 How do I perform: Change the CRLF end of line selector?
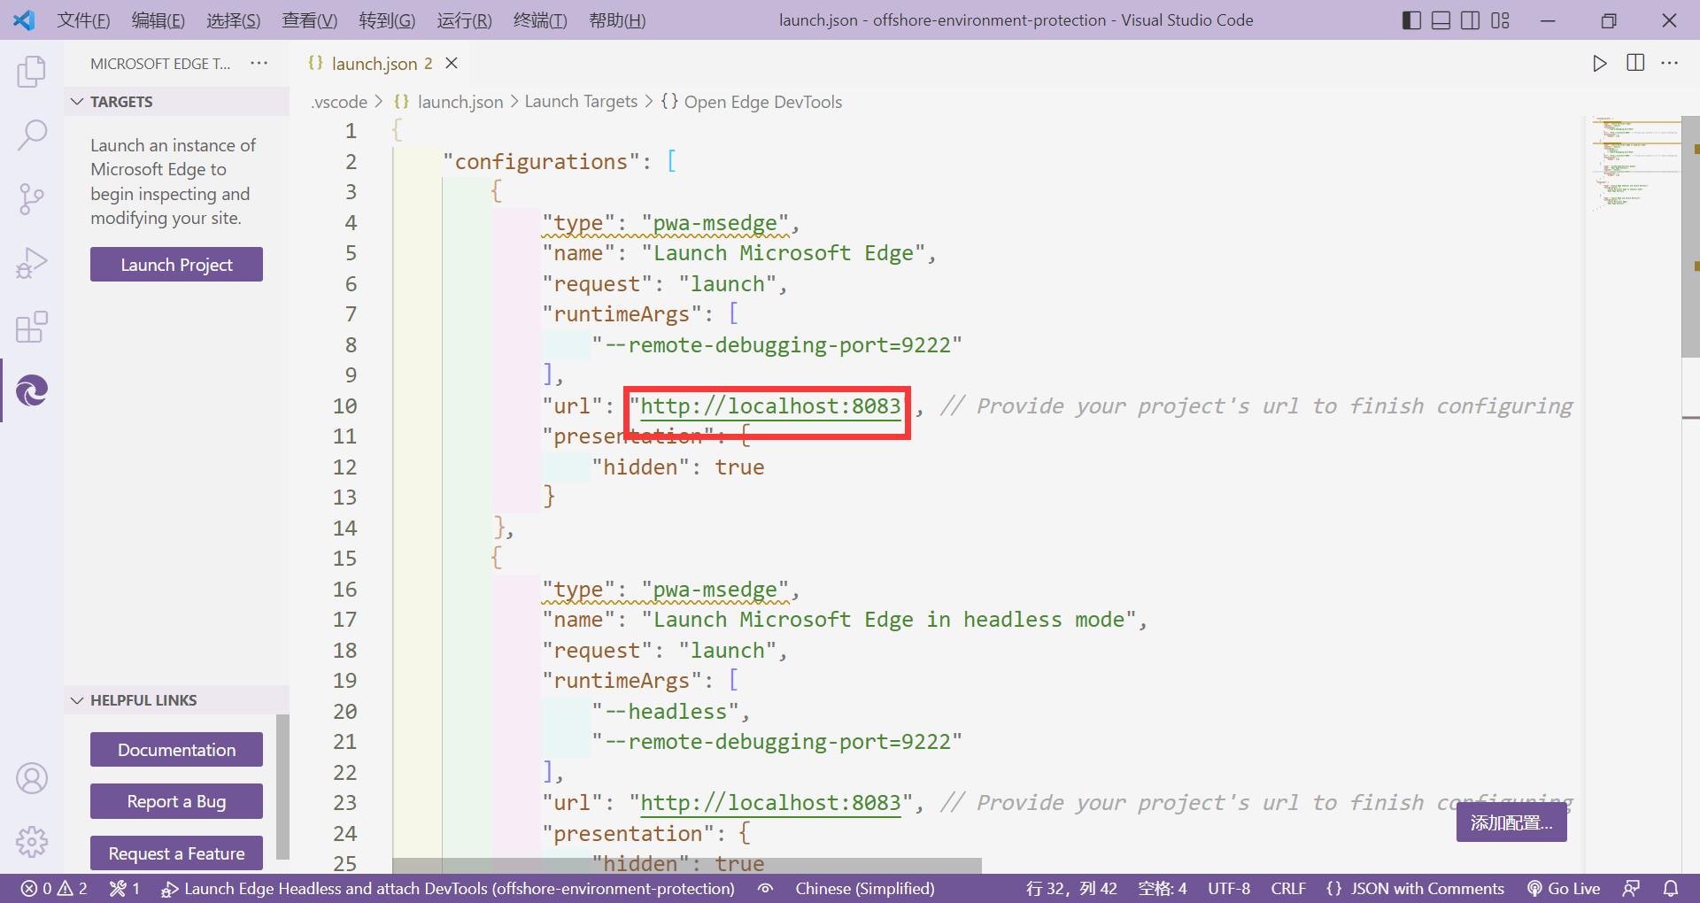[x=1288, y=889]
